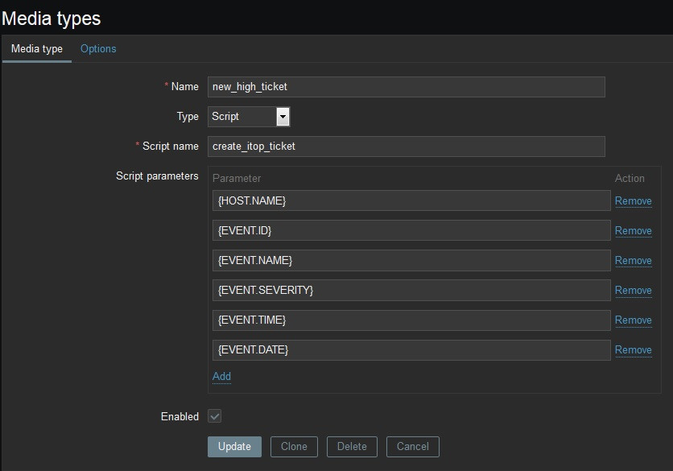Edit the {EVENT.DATE} parameter field
Viewport: 673px width, 471px height.
click(411, 350)
